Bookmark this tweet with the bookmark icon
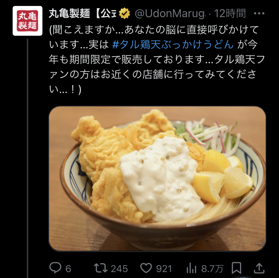Screen dimensions: 279x278 pyautogui.click(x=236, y=268)
